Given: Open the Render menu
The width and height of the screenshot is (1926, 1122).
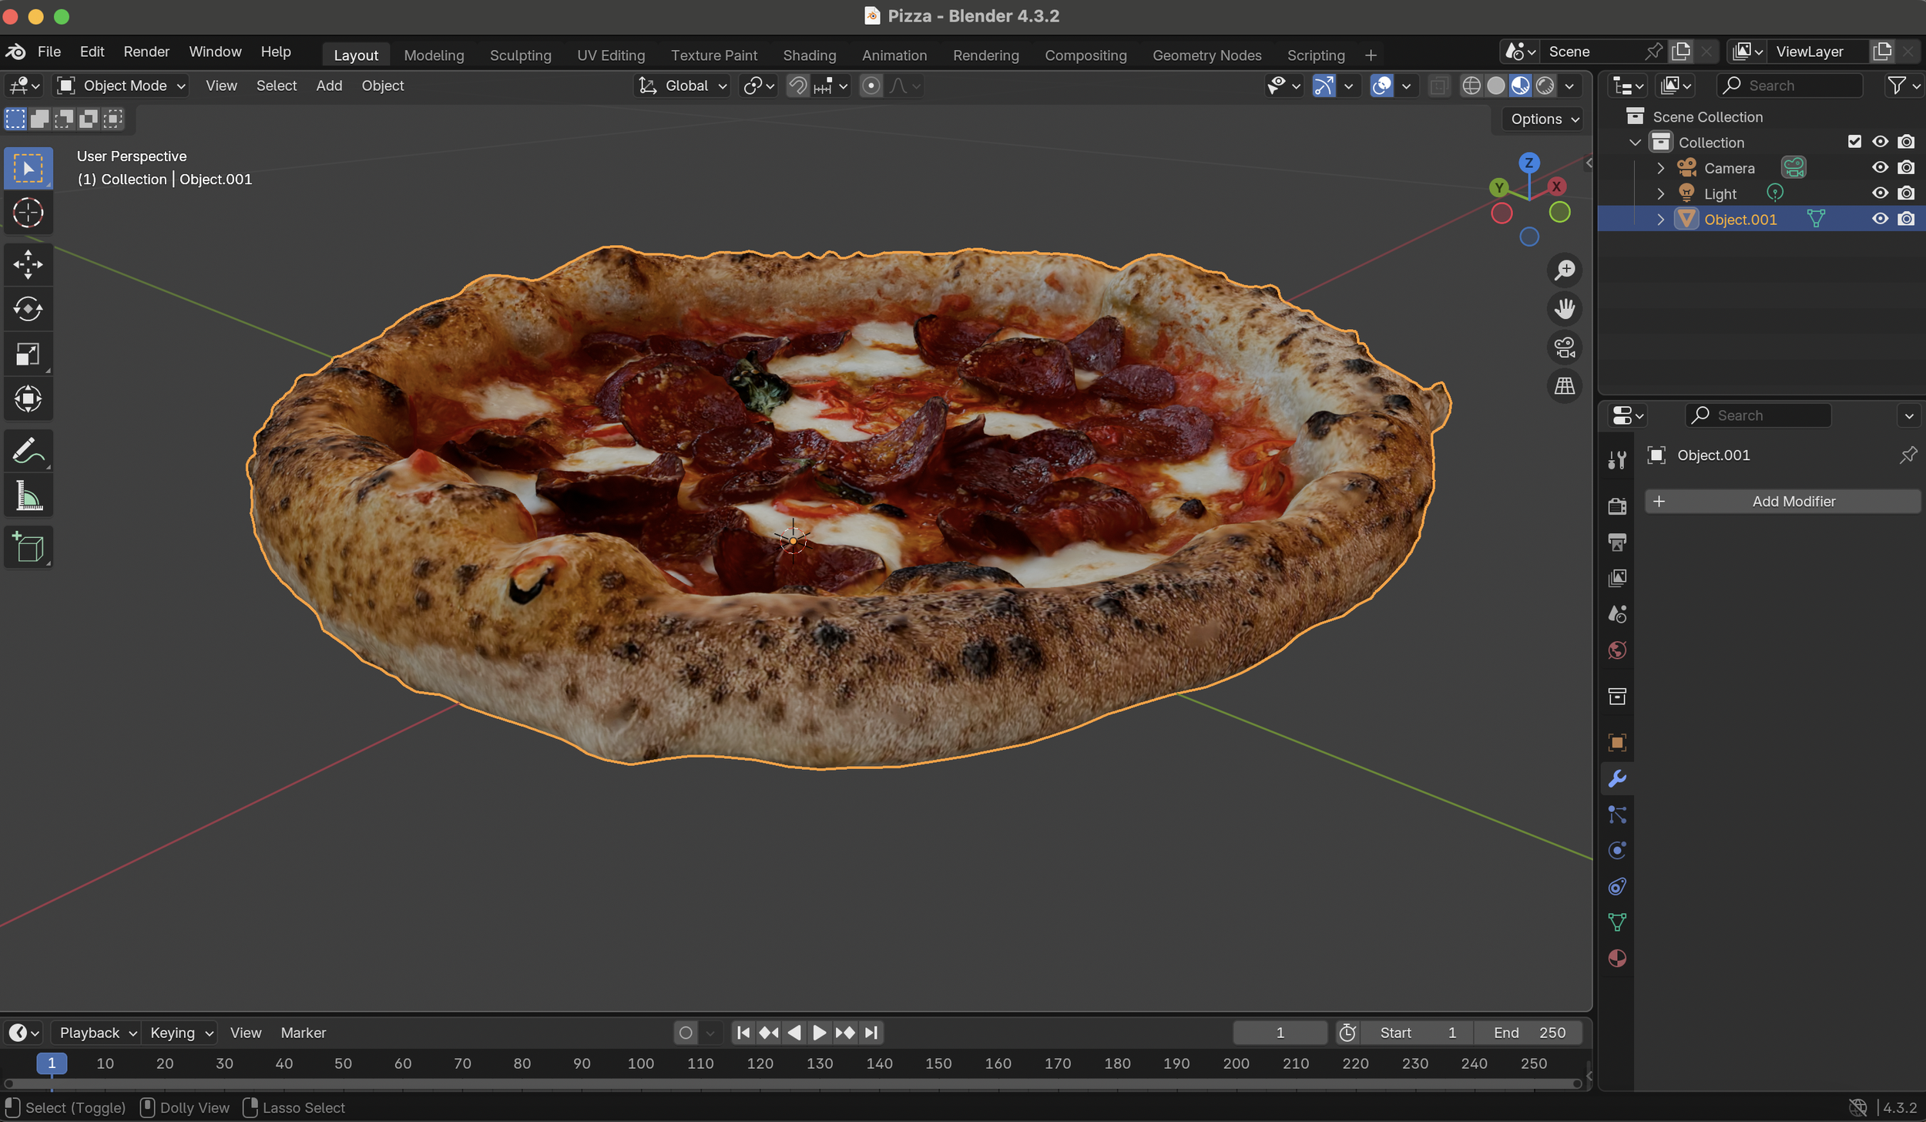Looking at the screenshot, I should (x=146, y=52).
